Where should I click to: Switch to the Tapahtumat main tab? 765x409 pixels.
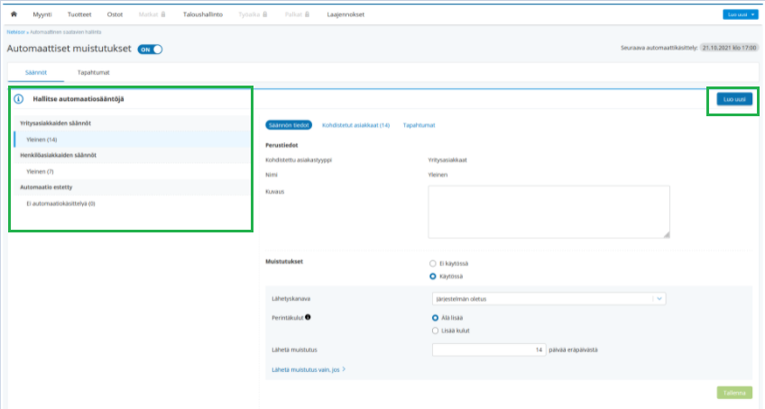coord(93,73)
